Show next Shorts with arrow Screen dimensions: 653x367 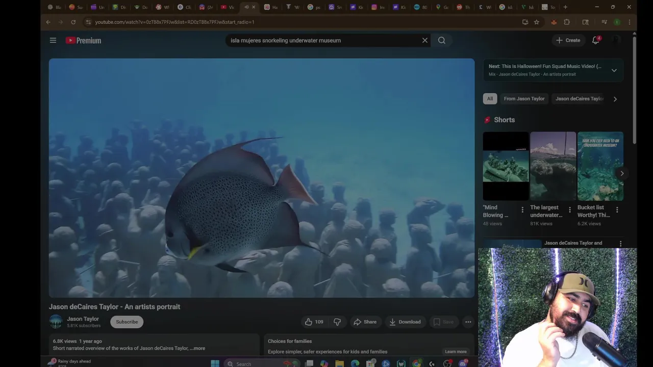click(622, 173)
